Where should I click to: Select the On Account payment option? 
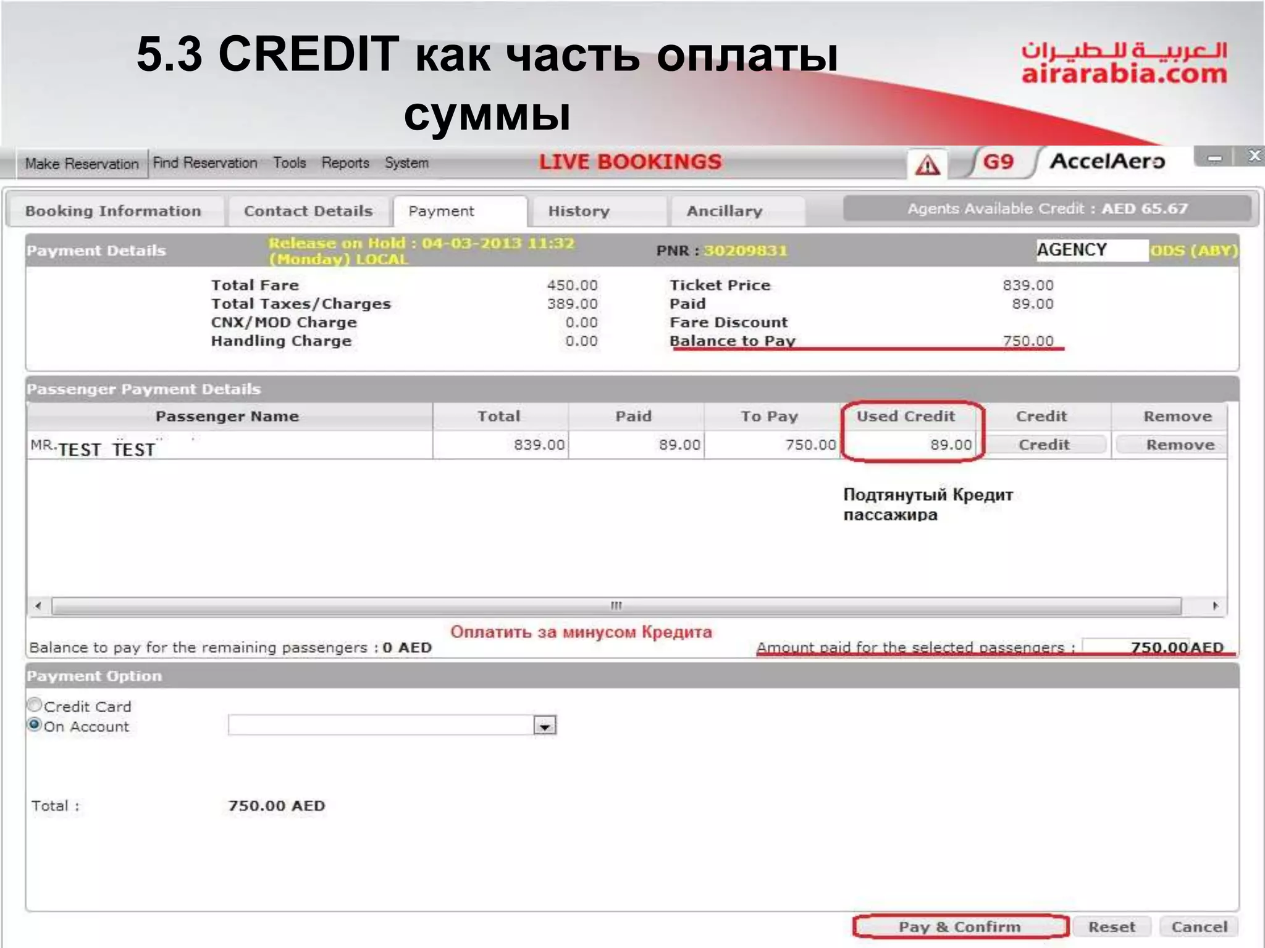(x=35, y=725)
